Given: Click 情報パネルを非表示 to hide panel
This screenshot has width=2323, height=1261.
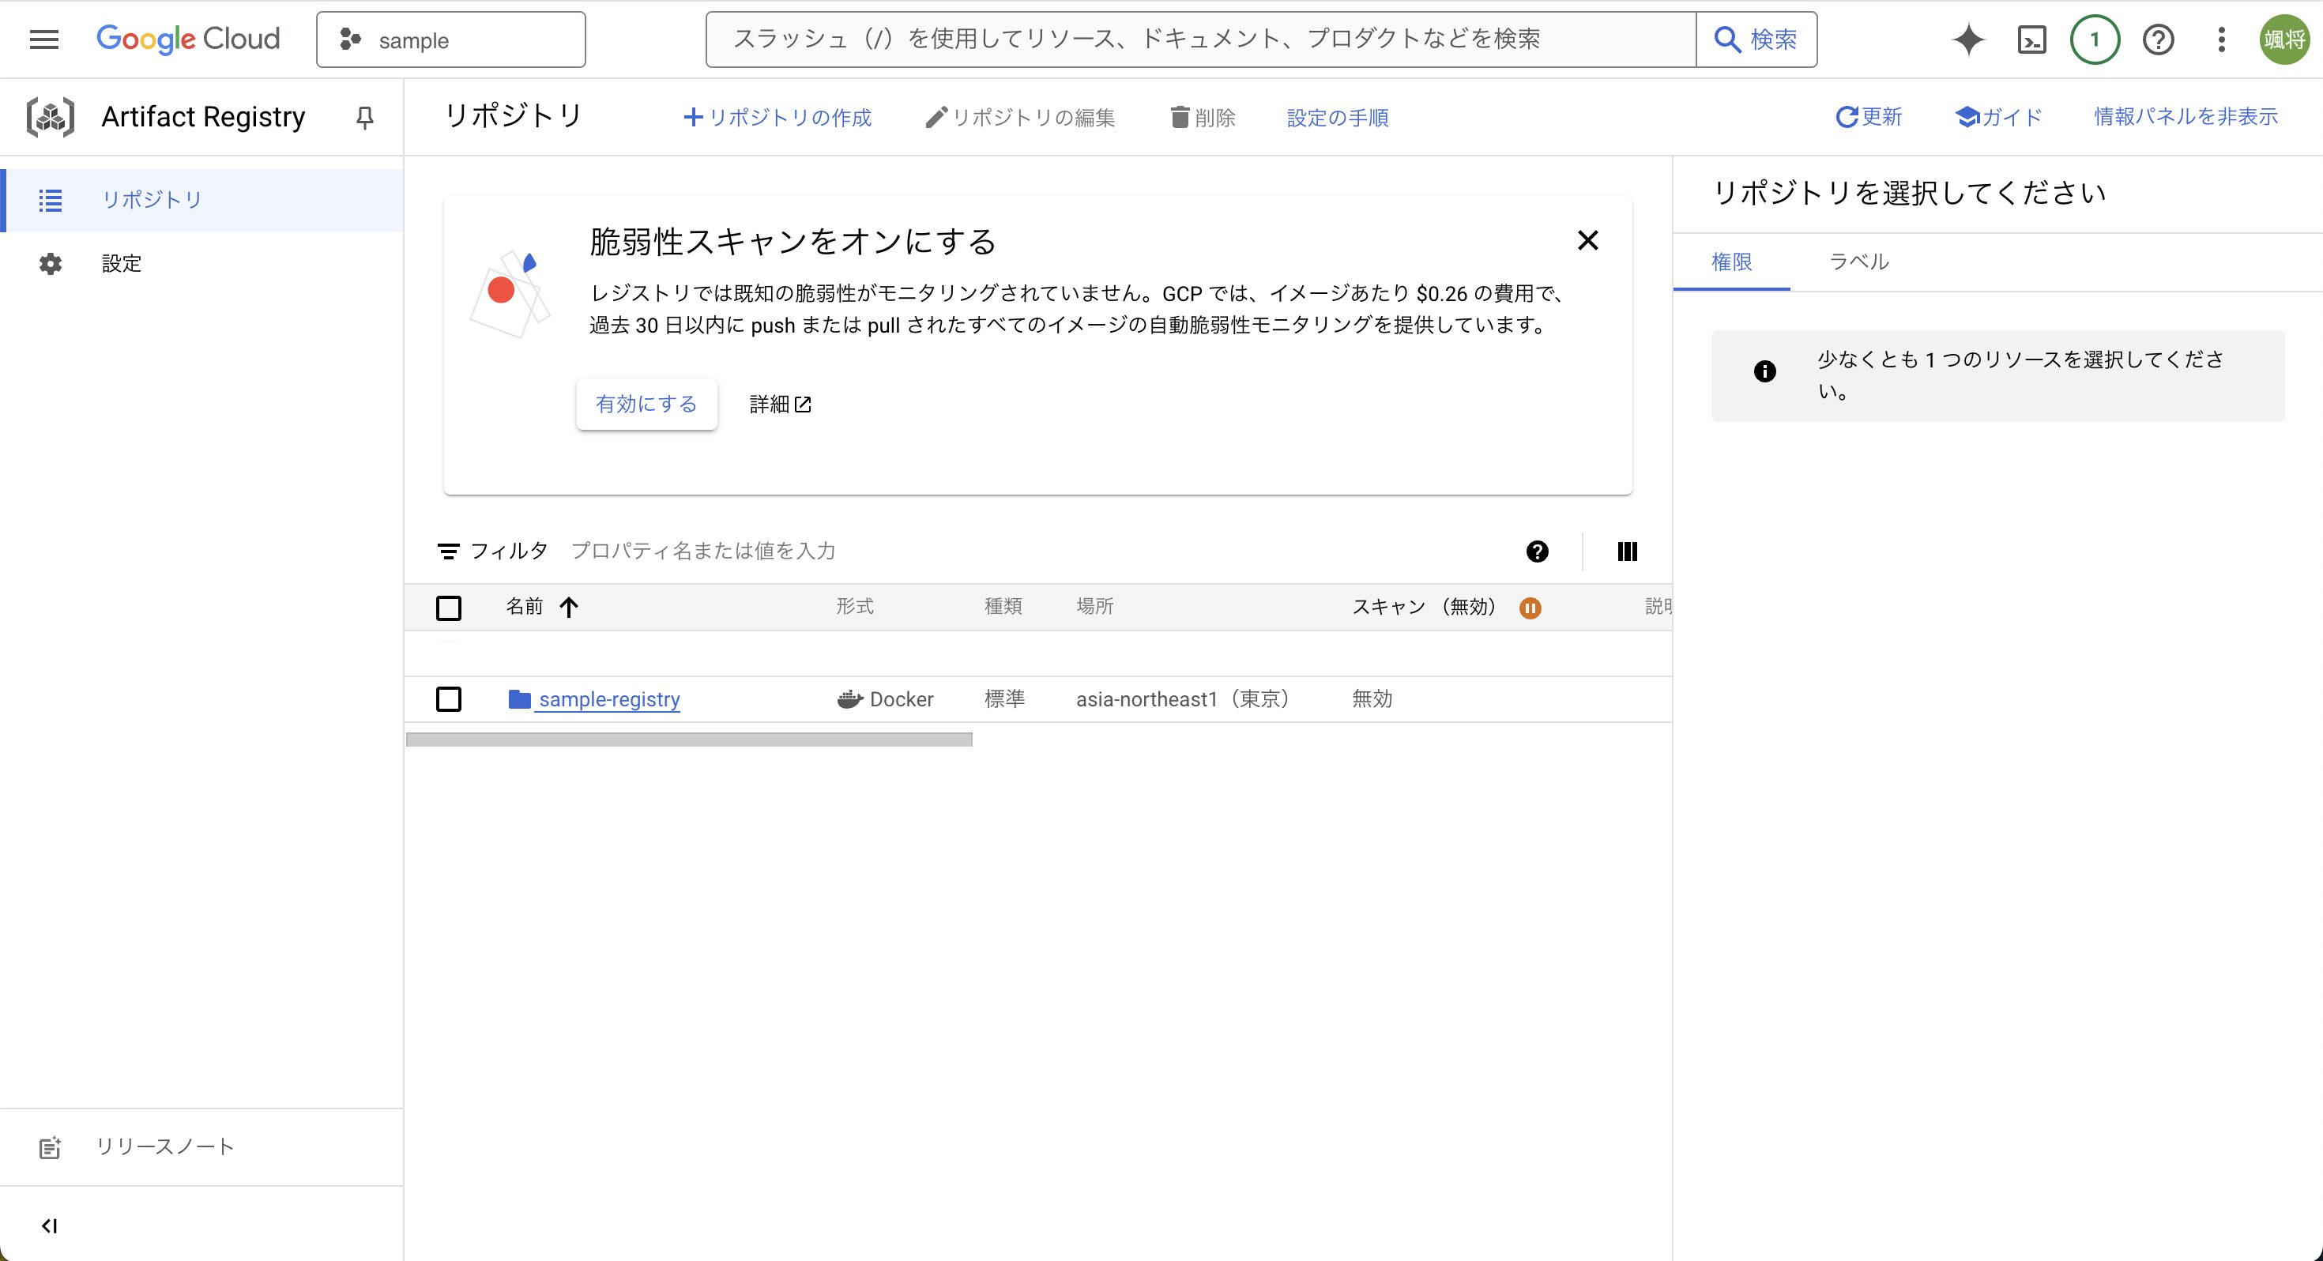Looking at the screenshot, I should (x=2185, y=116).
